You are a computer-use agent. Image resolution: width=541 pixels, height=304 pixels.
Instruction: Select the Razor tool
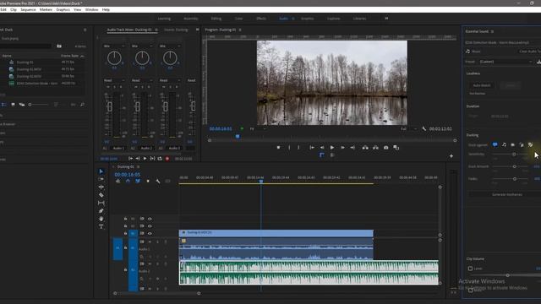click(x=101, y=195)
